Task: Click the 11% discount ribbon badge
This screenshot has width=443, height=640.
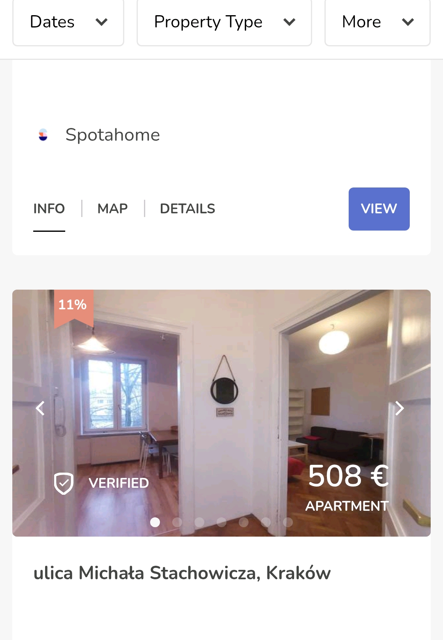Action: [73, 309]
